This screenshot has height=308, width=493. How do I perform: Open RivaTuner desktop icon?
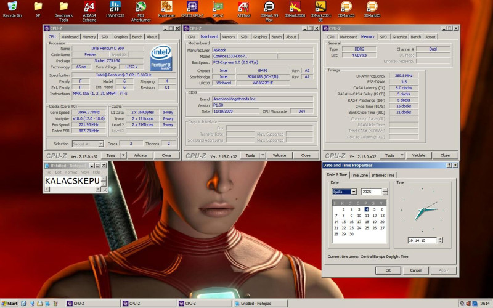[166, 9]
